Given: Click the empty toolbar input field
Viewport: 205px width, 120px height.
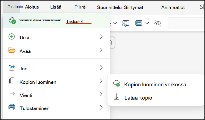Looking at the screenshot, I should 186,23.
